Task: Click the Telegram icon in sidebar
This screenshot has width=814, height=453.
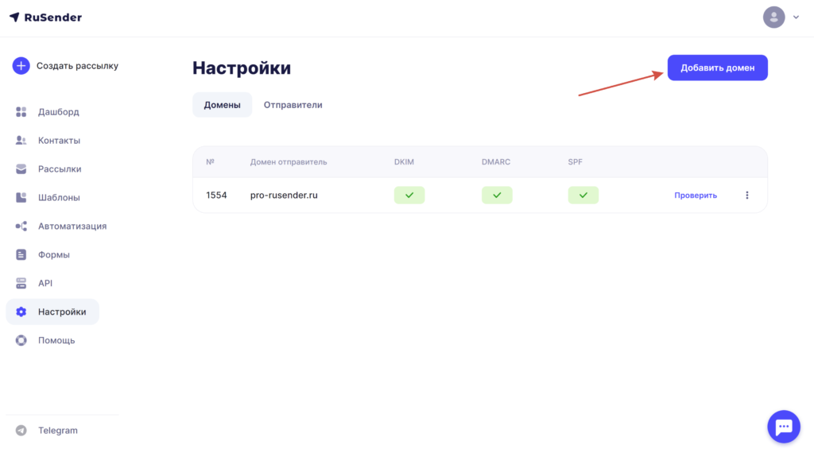Action: coord(21,430)
